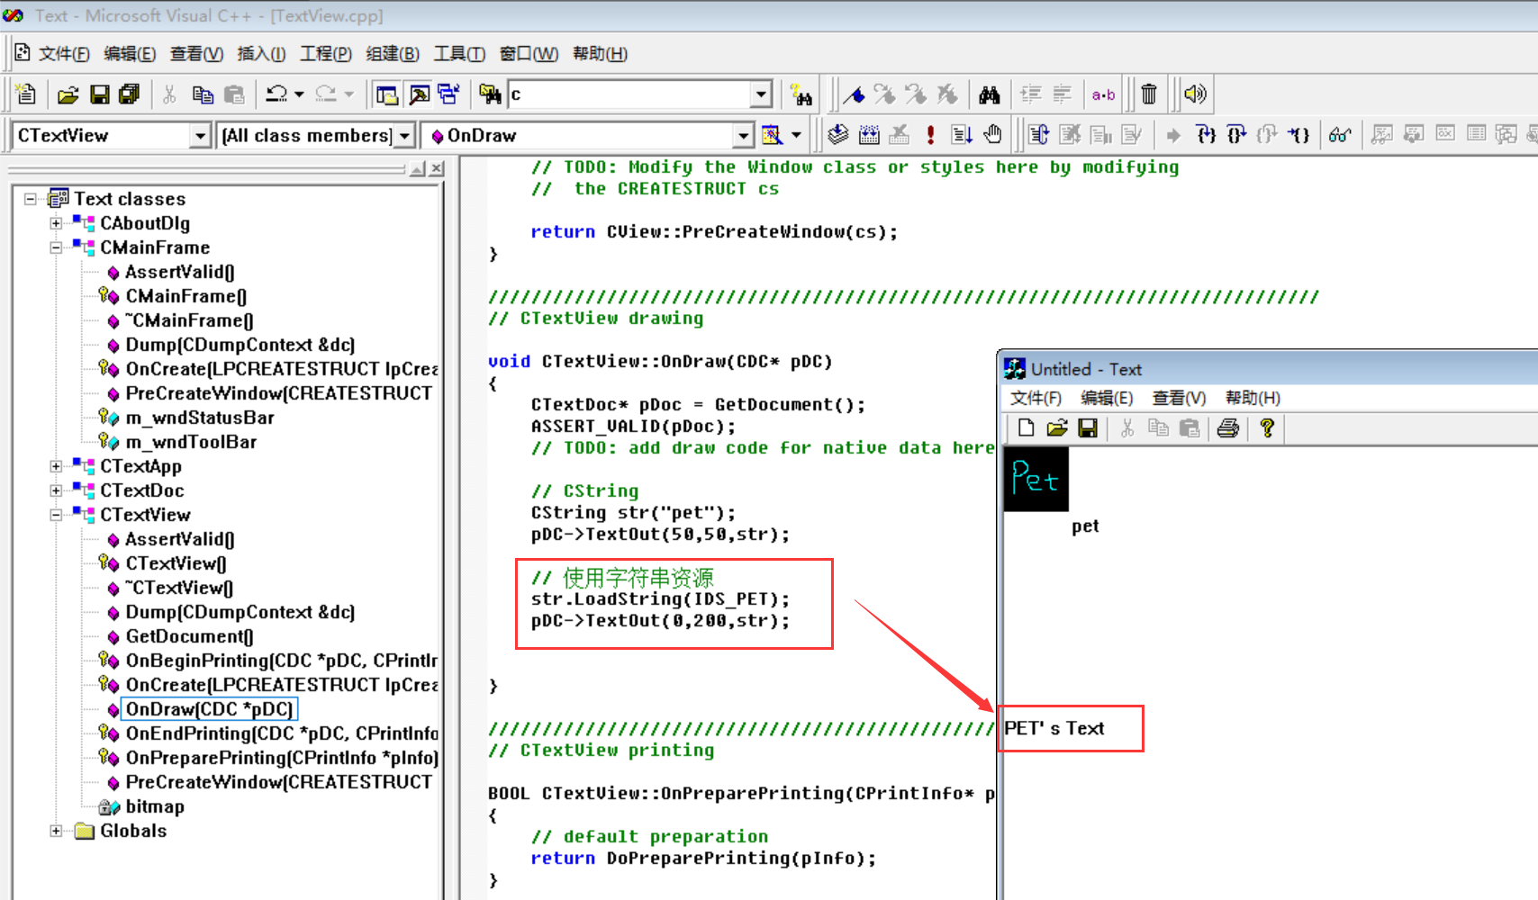Click the QuickWatch glasses icon

click(1340, 135)
